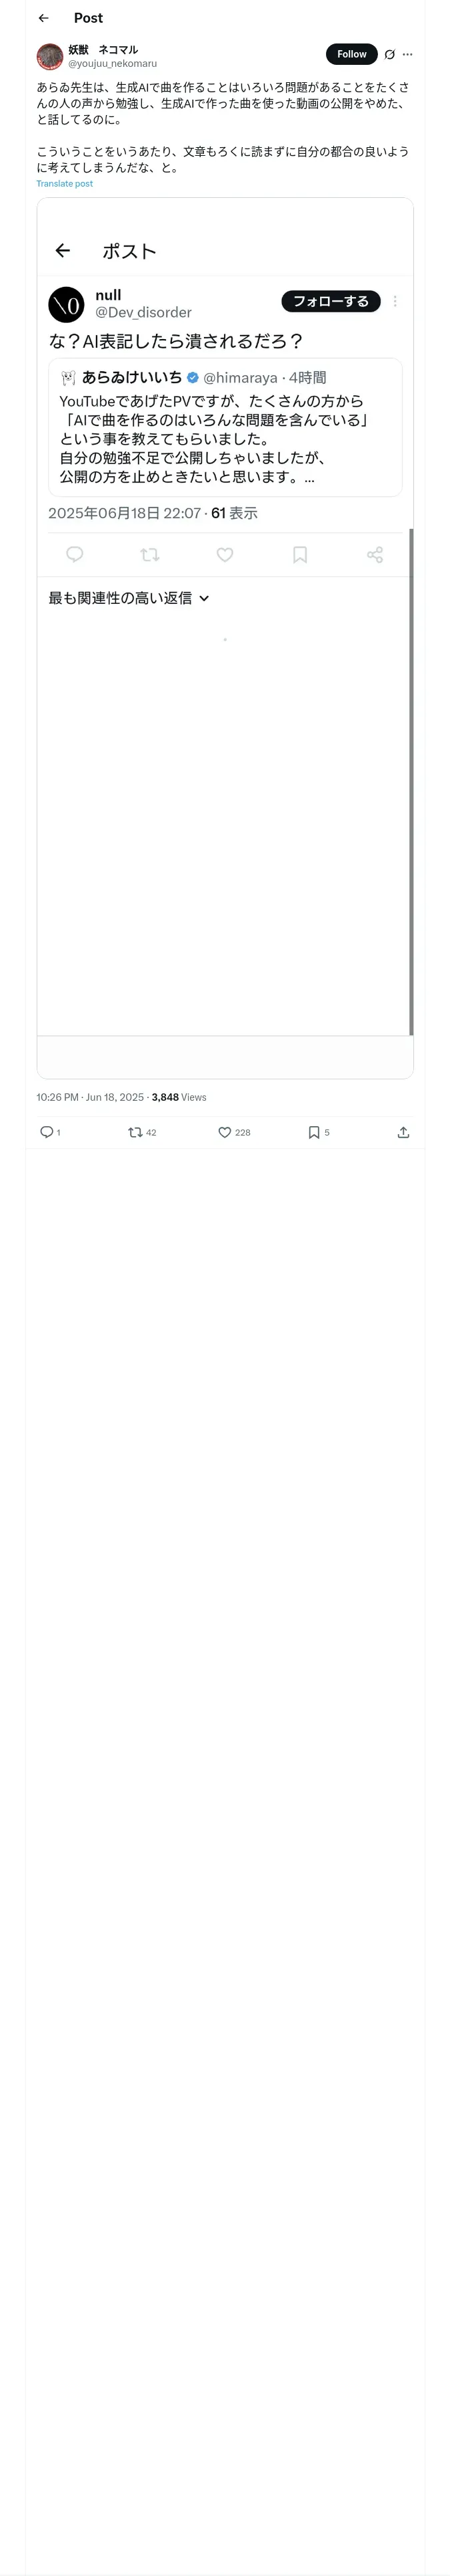The height and width of the screenshot is (2576, 450).
Task: Open the @youjuu_nekomaru profile handle
Action: (112, 64)
